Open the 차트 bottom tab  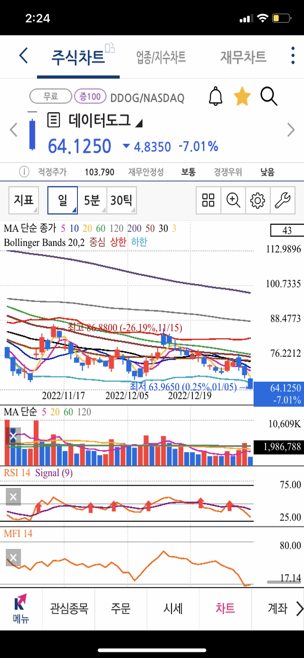(x=225, y=609)
